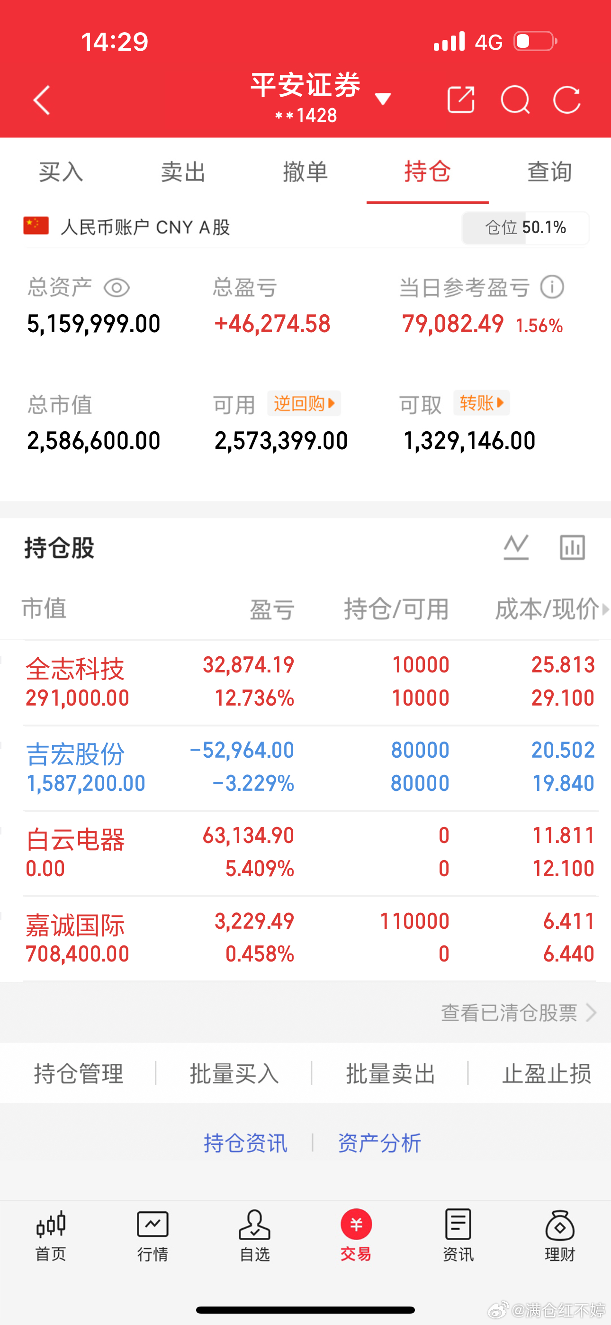Tap the 逆回购 shortcut tag
This screenshot has width=611, height=1325.
click(x=304, y=403)
